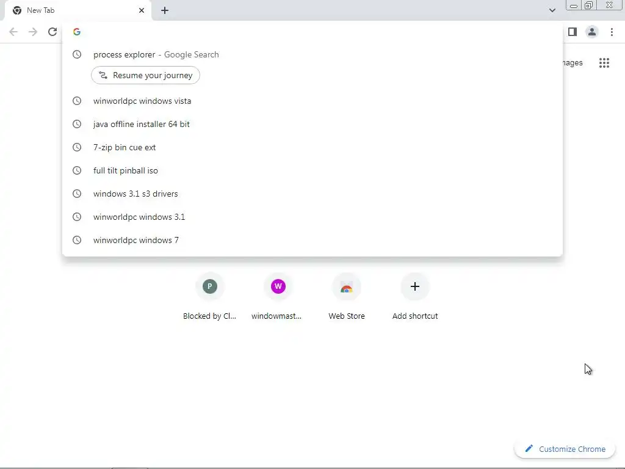Open a new tab with plus button

coord(165,10)
